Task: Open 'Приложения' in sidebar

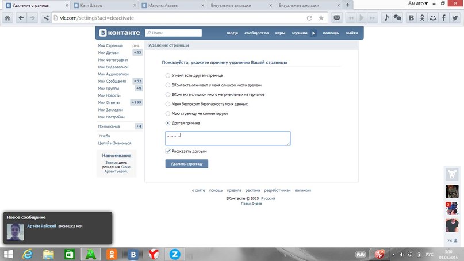Action: point(109,126)
